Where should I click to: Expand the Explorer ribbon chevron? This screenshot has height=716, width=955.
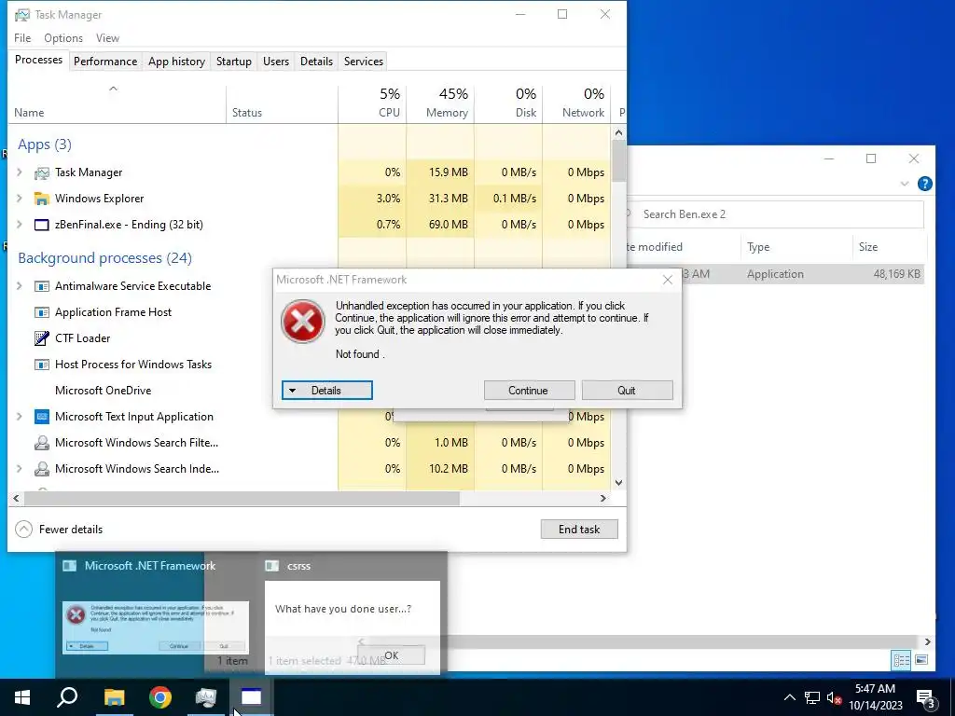pyautogui.click(x=905, y=184)
